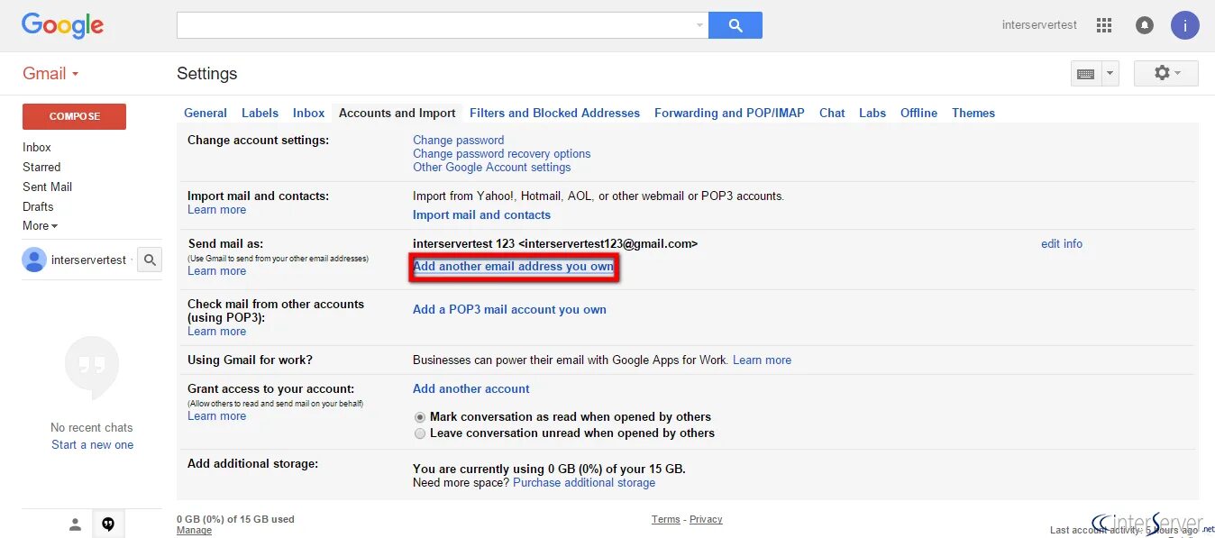This screenshot has height=538, width=1215.
Task: Open the Themes settings tab
Action: pos(973,113)
